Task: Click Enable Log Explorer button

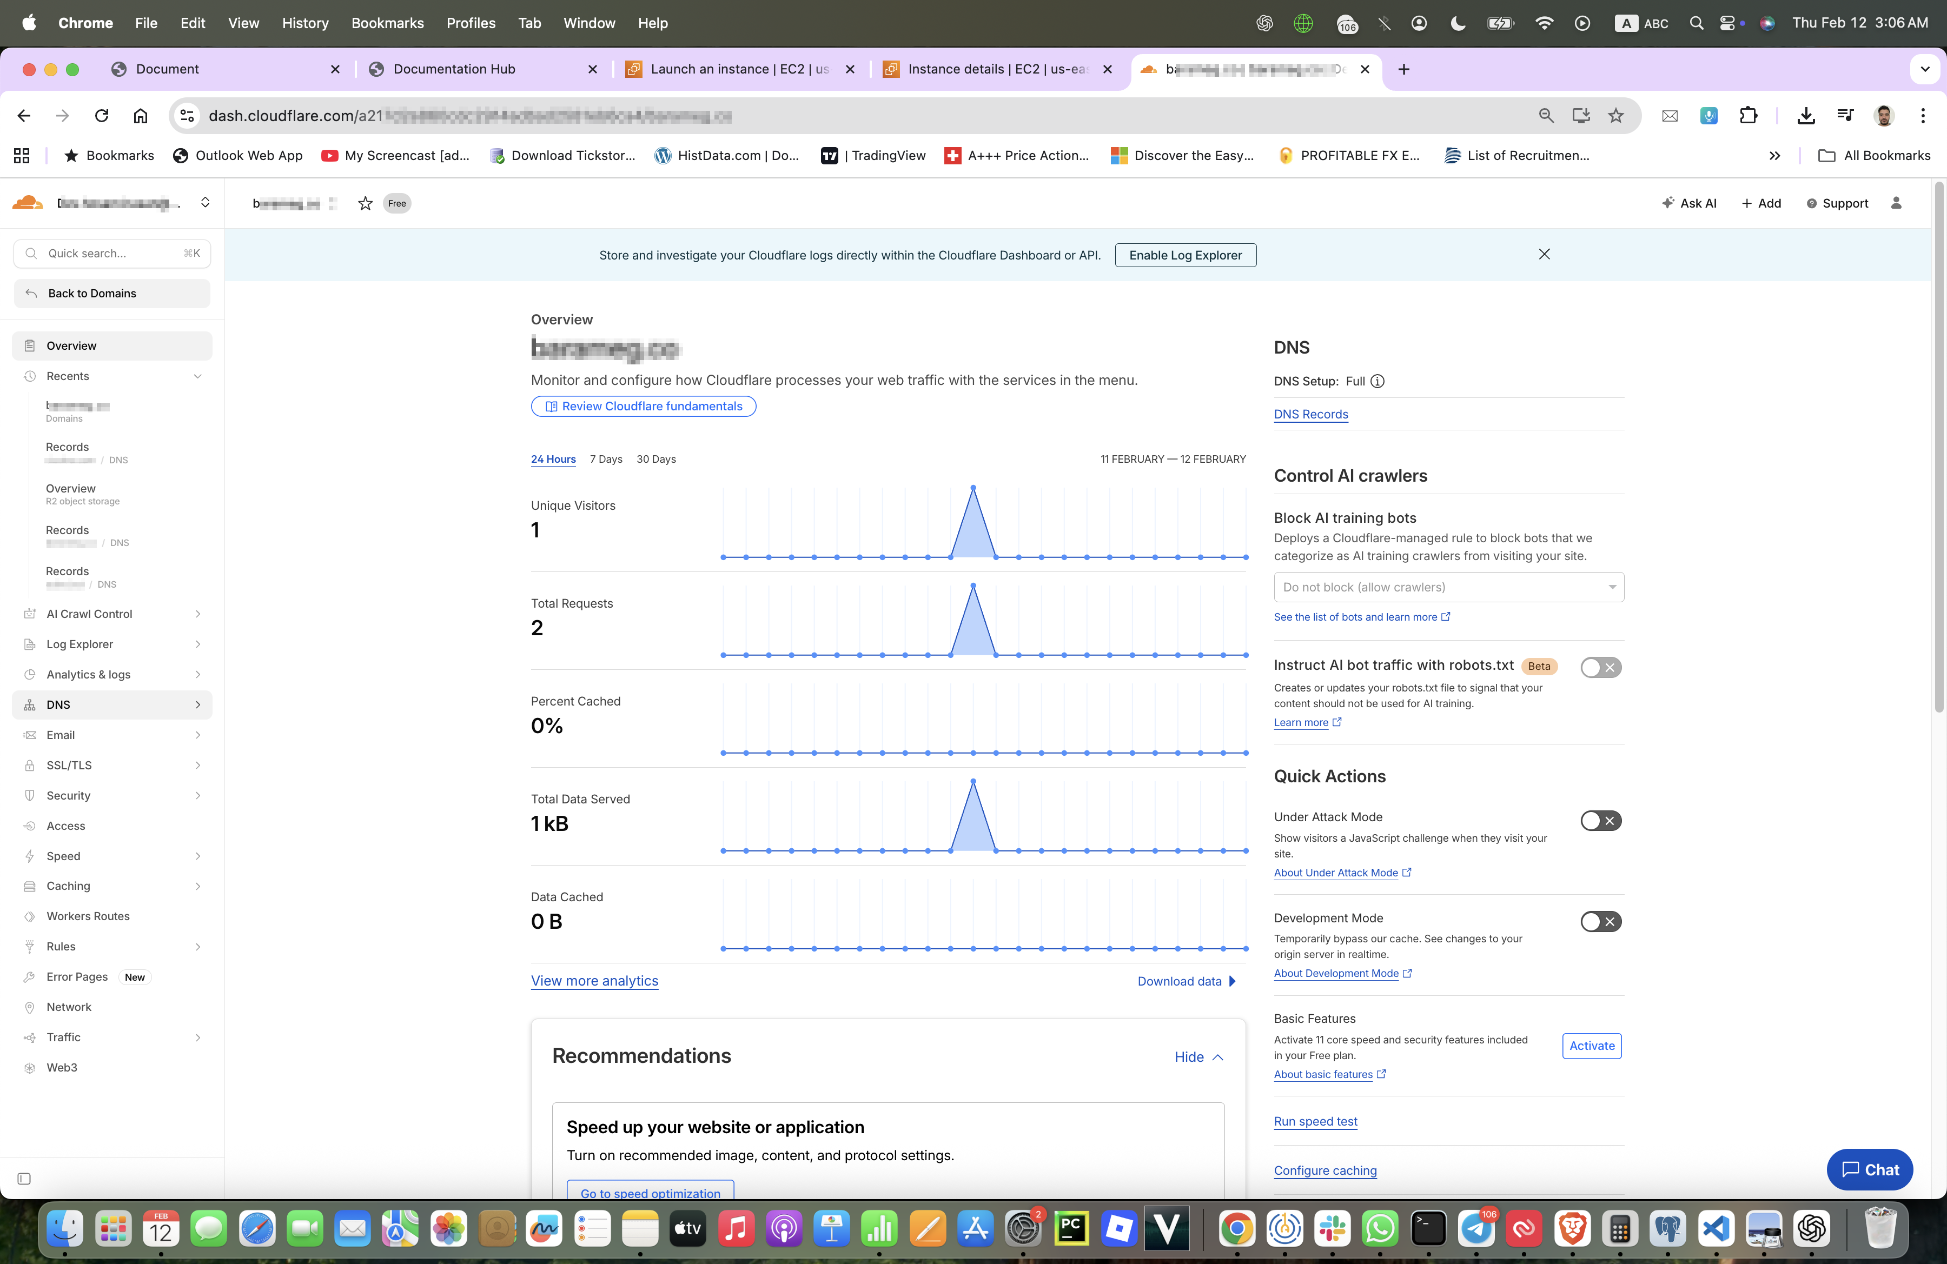Action: [1184, 255]
